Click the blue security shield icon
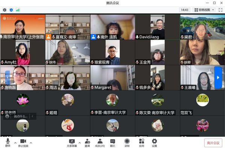Image resolution: width=225 pixels, height=148 pixels. (x=11, y=10)
